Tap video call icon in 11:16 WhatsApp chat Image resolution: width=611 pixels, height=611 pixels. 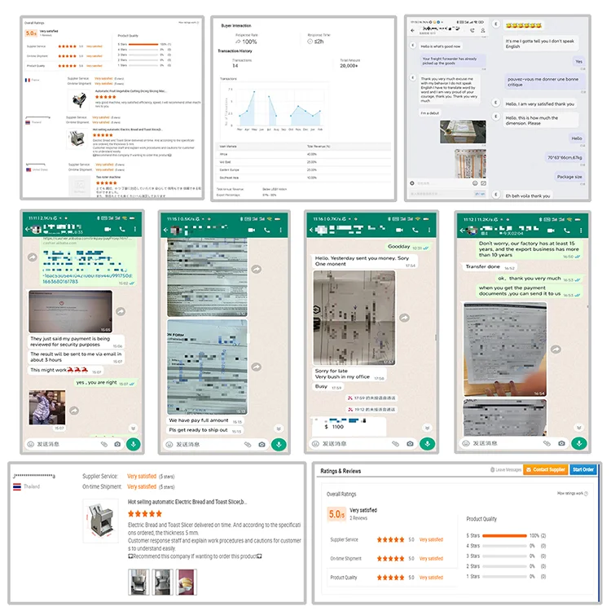pos(399,230)
